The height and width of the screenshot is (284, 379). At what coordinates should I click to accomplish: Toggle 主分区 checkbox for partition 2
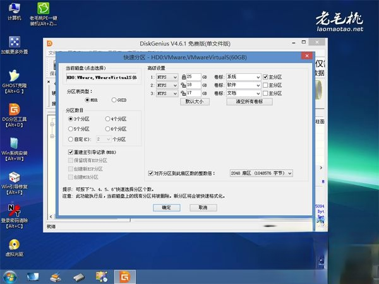[x=265, y=85]
